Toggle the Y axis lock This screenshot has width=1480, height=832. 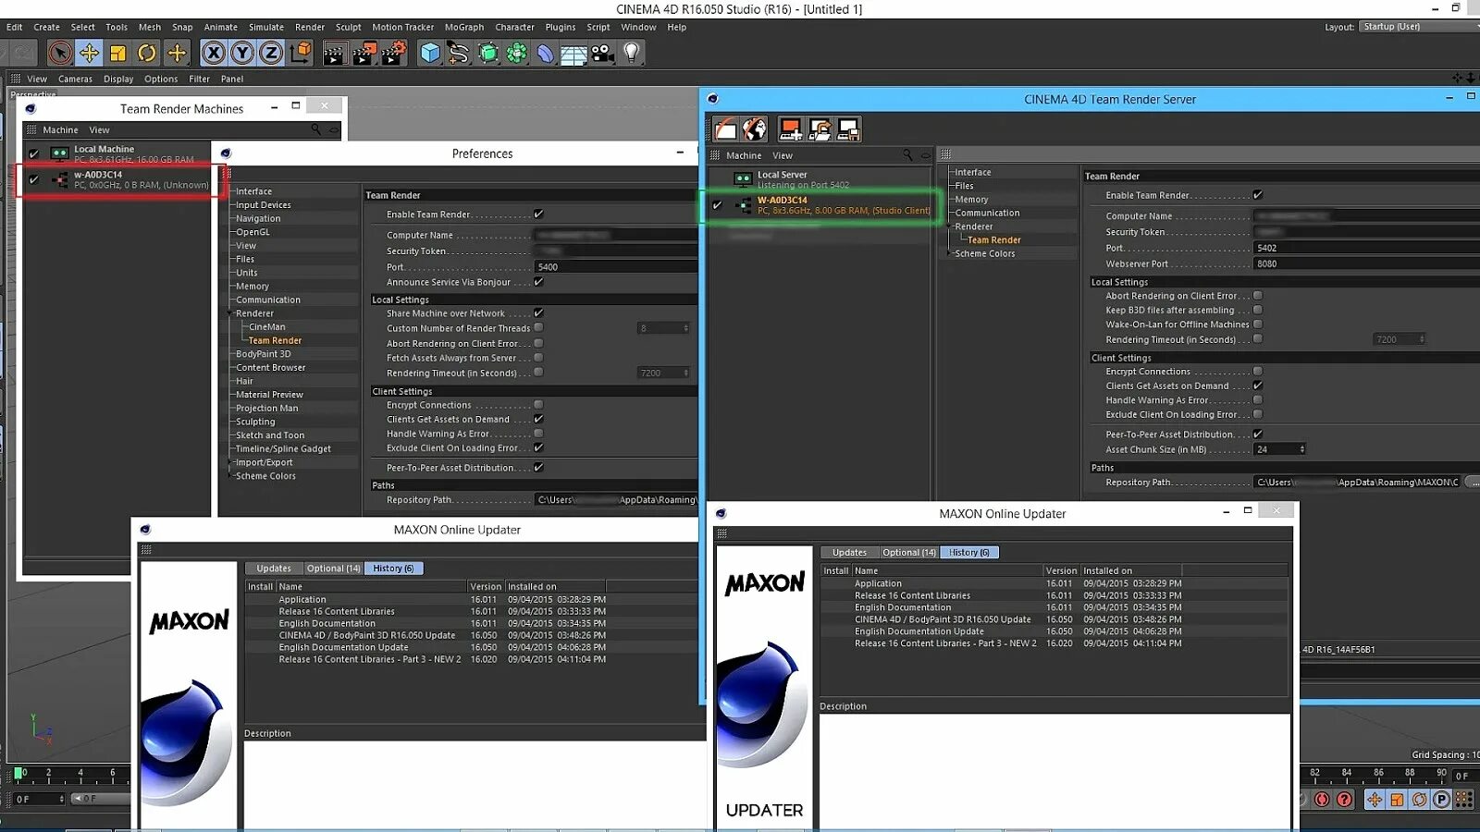[242, 53]
